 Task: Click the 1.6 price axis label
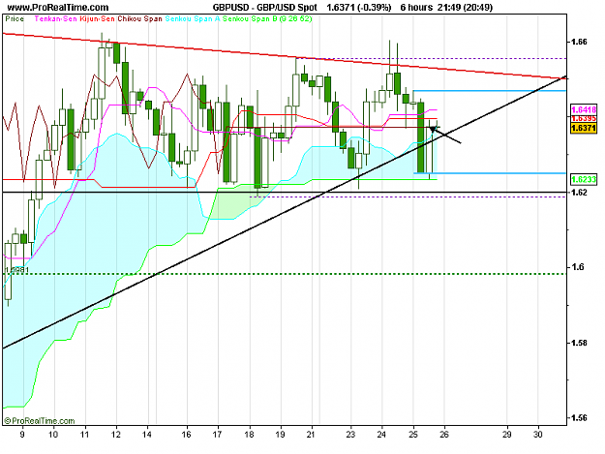(577, 267)
